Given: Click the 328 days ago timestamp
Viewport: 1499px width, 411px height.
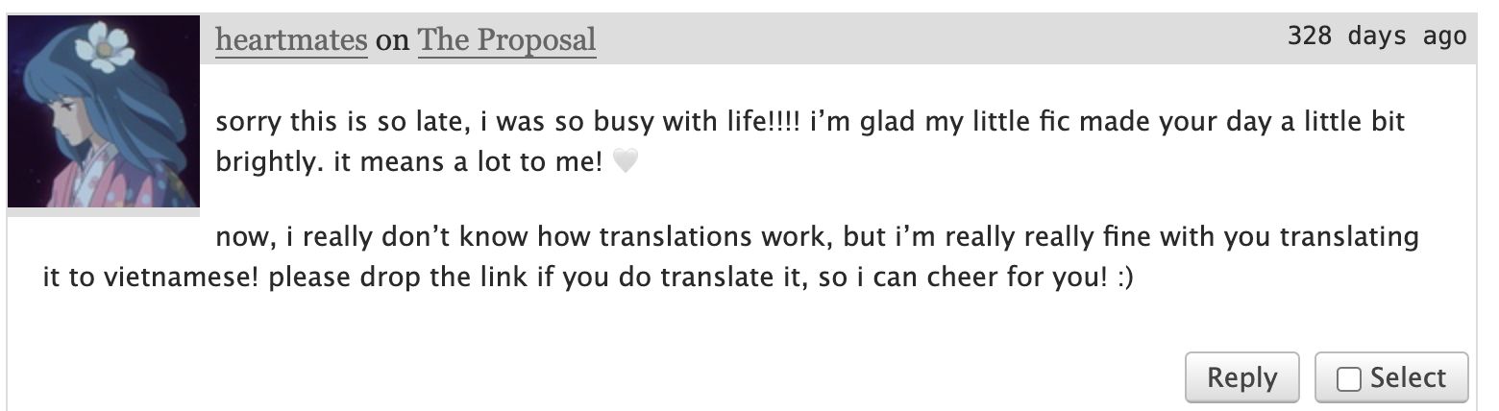Looking at the screenshot, I should point(1377,36).
